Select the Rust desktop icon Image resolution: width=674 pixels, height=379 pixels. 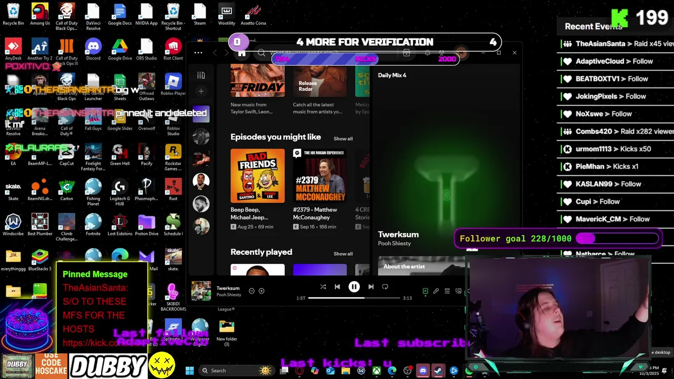pyautogui.click(x=173, y=190)
